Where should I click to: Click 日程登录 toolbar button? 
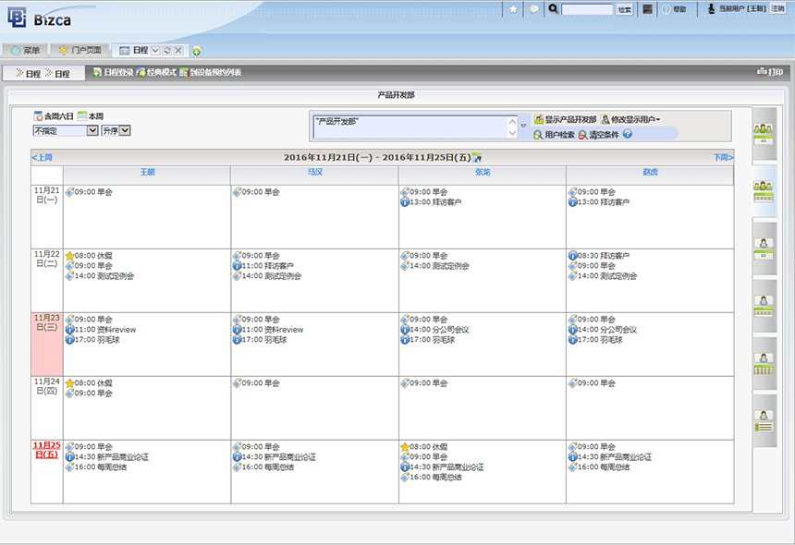[113, 72]
